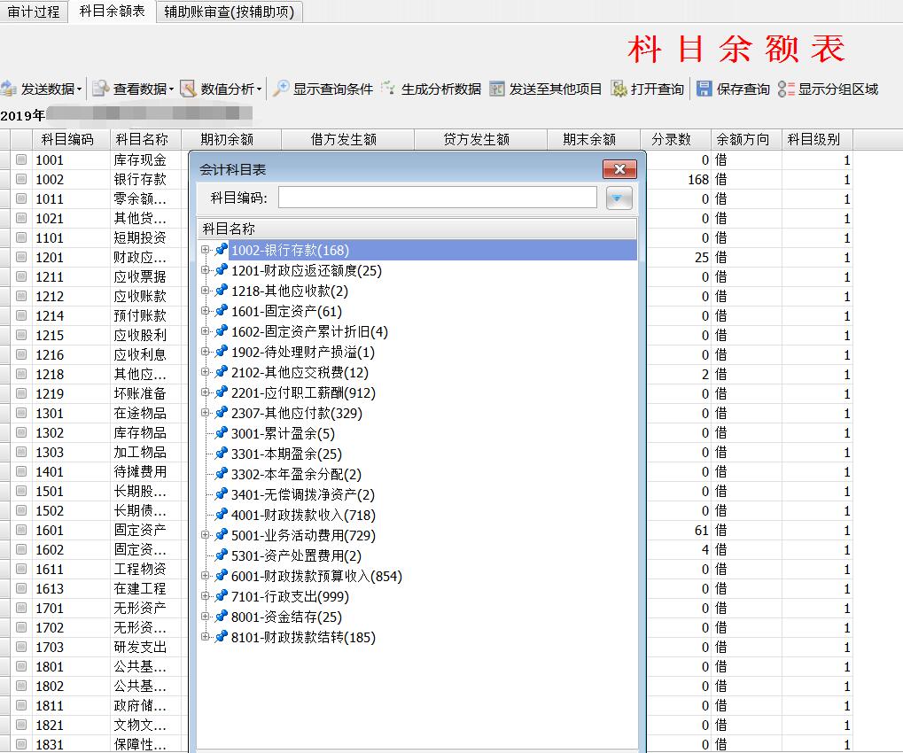Click the 显示分组区域 icon
The height and width of the screenshot is (753, 903).
[786, 89]
